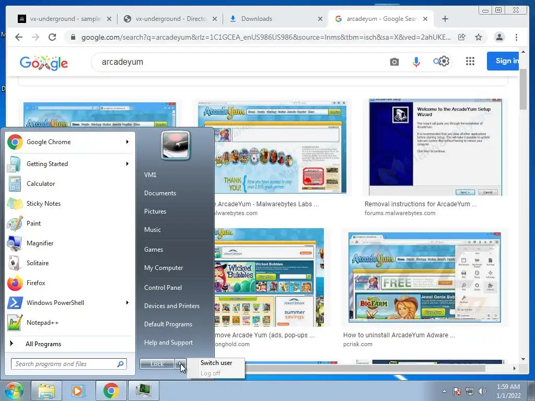Viewport: 535px width, 401px height.
Task: Open Help and Support
Action: click(x=168, y=343)
